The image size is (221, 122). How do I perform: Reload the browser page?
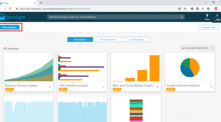pos(10,9)
